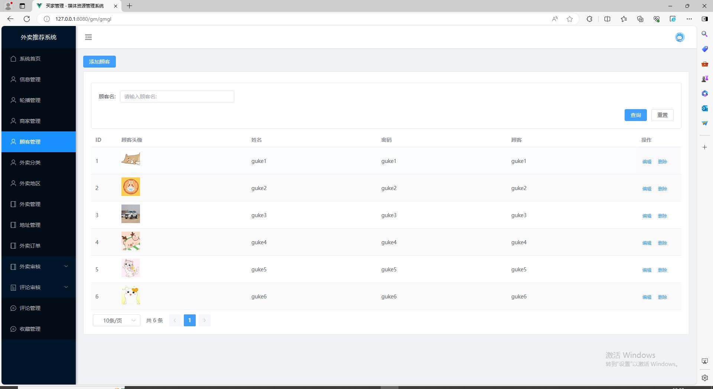
Task: Go to previous page arrow in pagination
Action: [175, 320]
